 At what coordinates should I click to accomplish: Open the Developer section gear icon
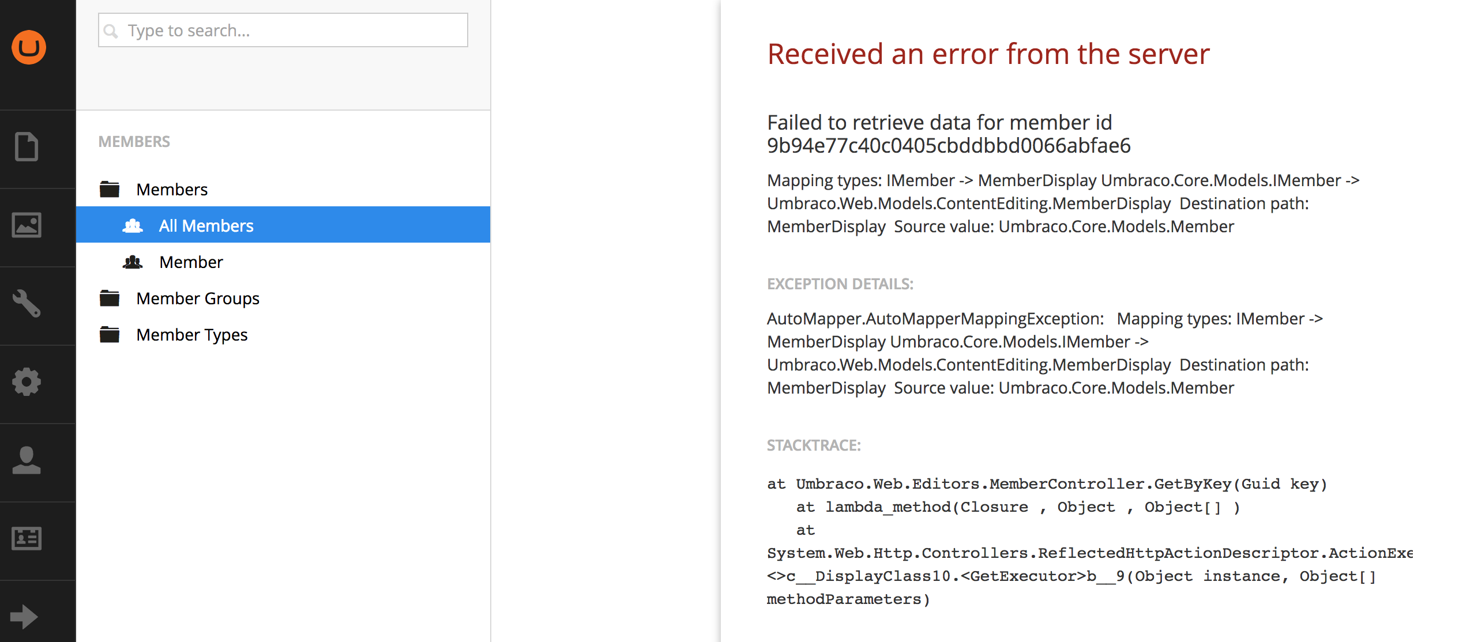(x=27, y=382)
